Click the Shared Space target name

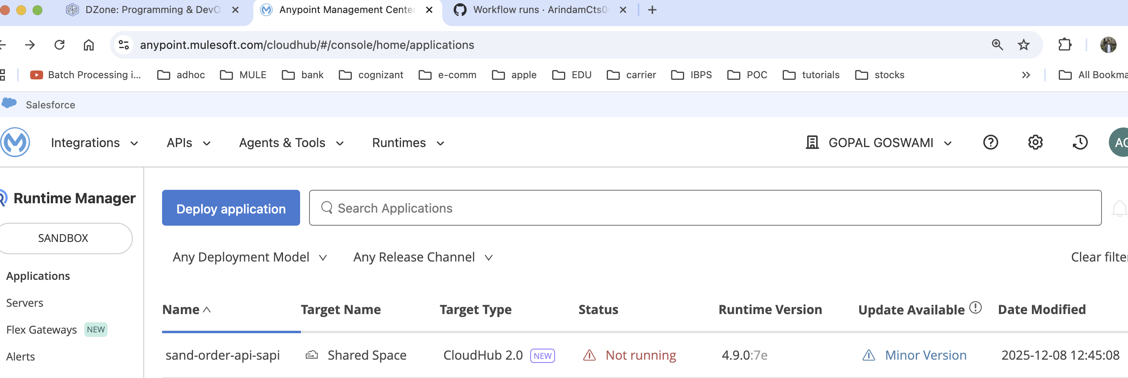(367, 355)
